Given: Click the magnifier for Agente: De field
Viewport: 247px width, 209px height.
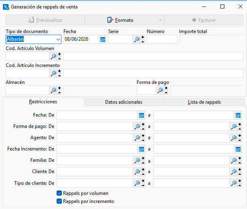Looking at the screenshot, I should click(137, 138).
